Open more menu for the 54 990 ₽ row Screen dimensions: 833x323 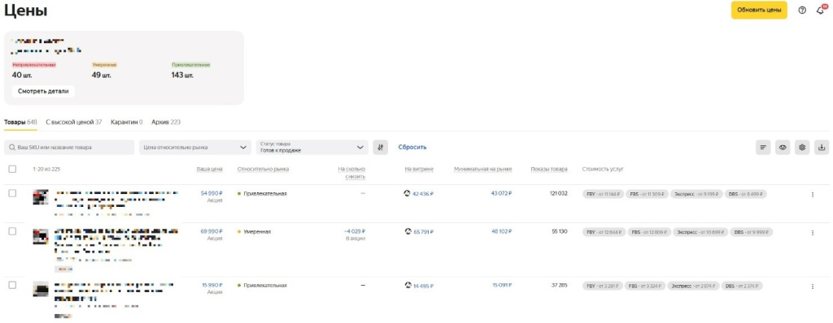click(813, 195)
